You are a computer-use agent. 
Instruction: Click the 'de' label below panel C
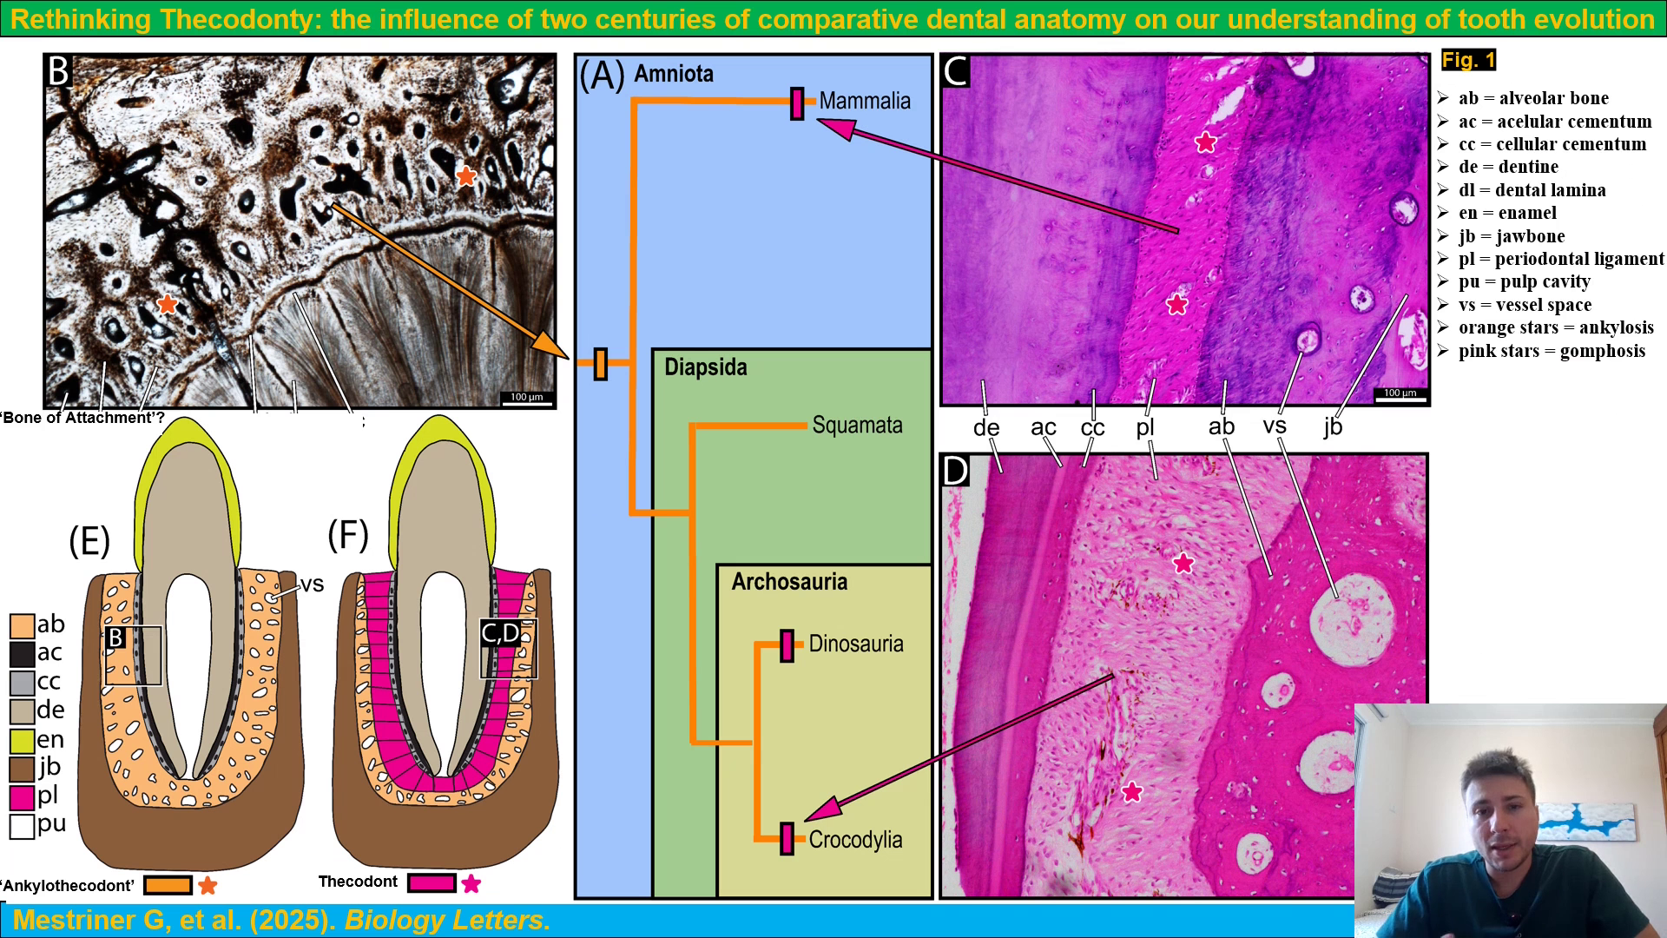tap(986, 428)
